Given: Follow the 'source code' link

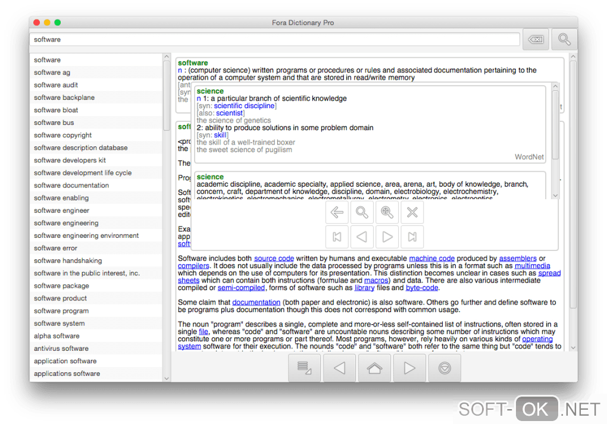Looking at the screenshot, I should coord(274,259).
